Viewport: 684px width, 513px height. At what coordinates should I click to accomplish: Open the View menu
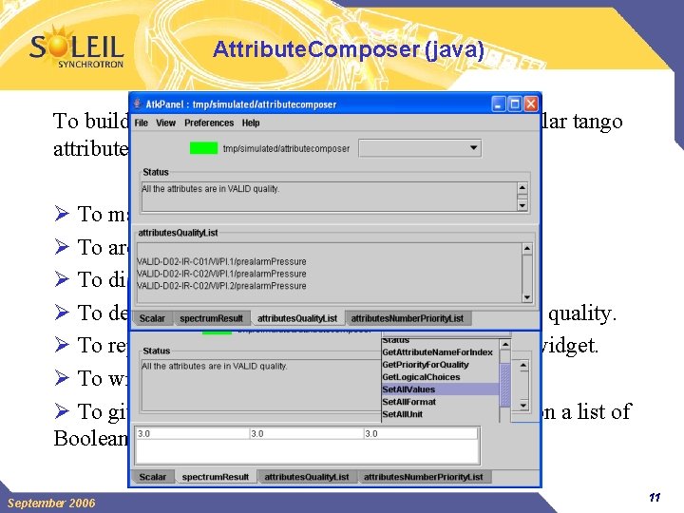pos(165,123)
